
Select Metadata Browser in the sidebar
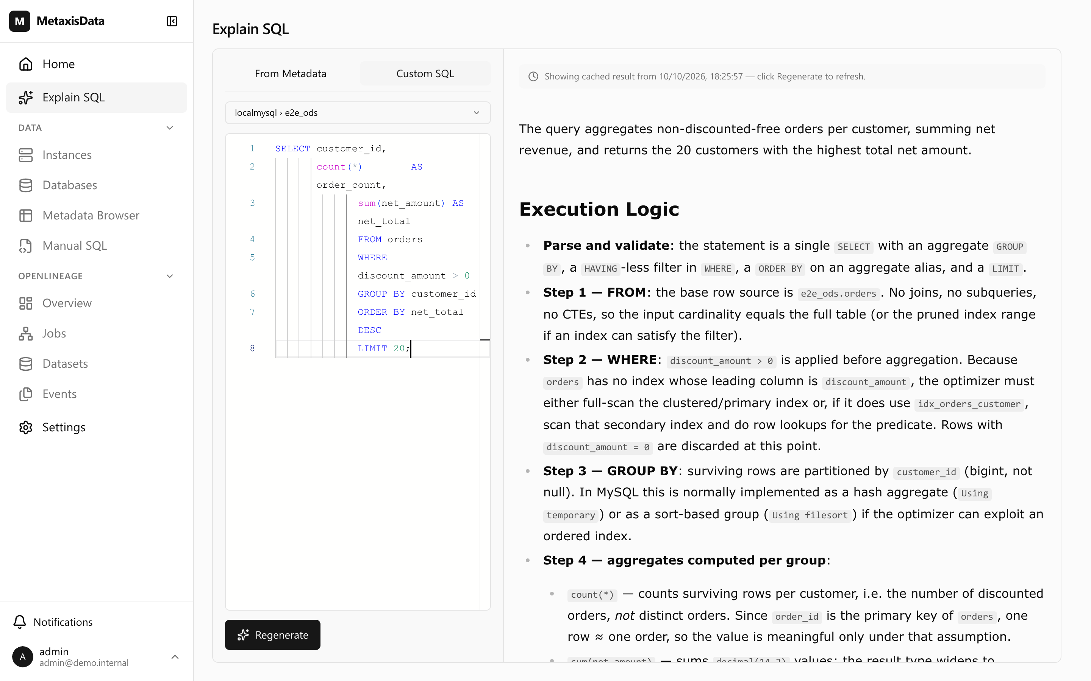tap(97, 215)
